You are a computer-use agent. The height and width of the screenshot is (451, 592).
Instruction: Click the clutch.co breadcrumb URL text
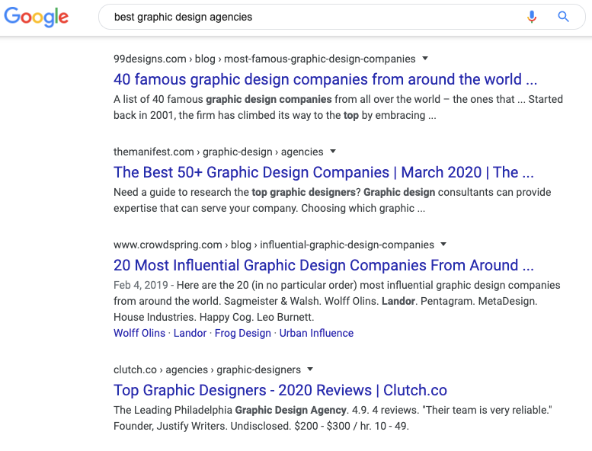click(x=207, y=369)
